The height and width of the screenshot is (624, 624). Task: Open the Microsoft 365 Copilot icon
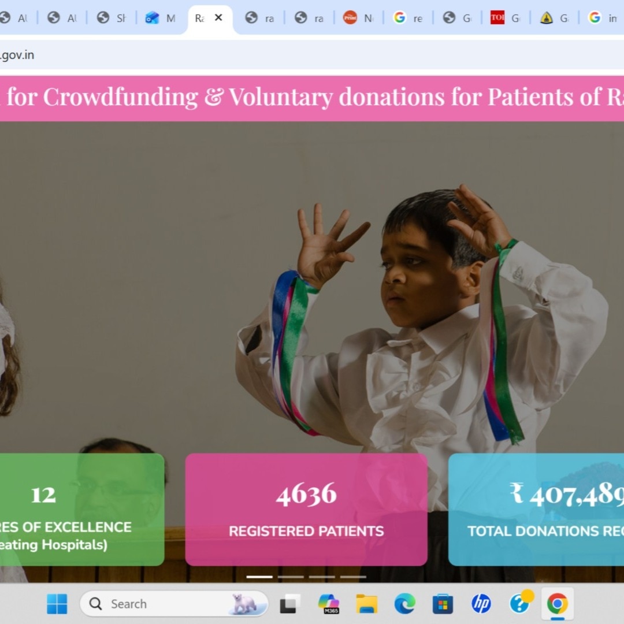[x=329, y=604]
